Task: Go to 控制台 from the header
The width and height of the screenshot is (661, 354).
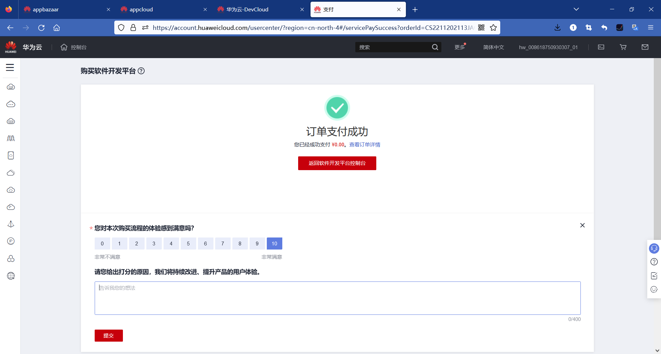Action: click(x=78, y=47)
